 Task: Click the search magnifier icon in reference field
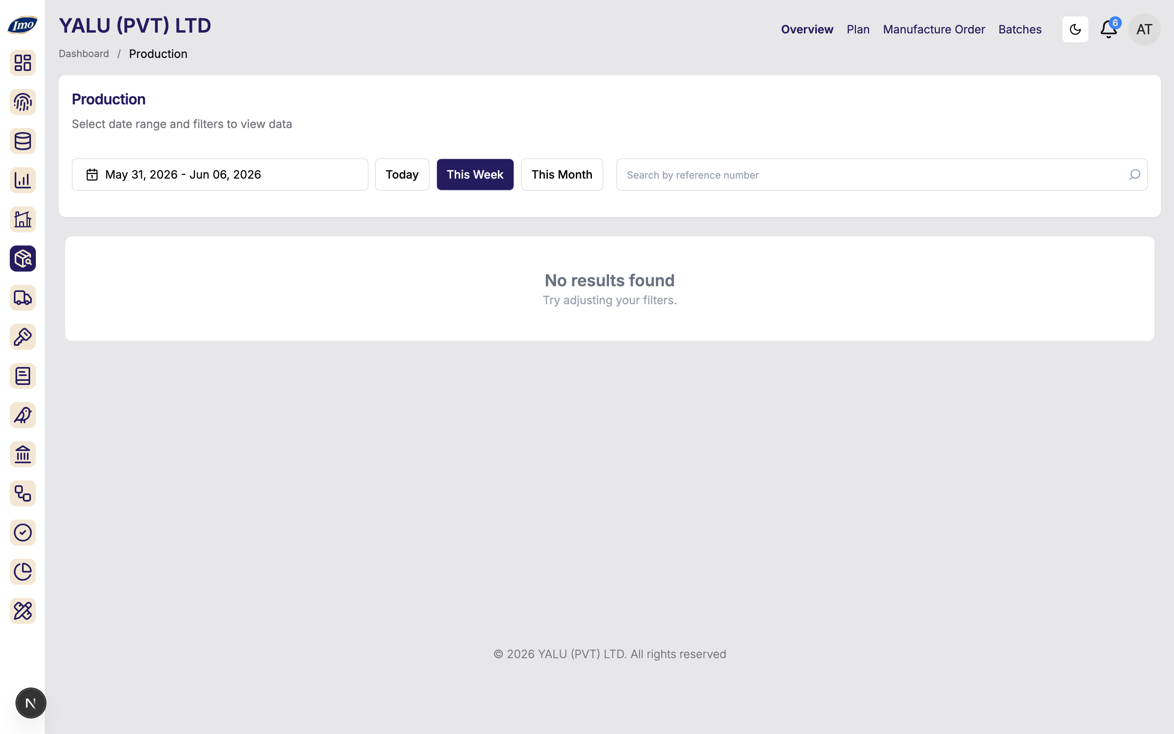tap(1135, 175)
